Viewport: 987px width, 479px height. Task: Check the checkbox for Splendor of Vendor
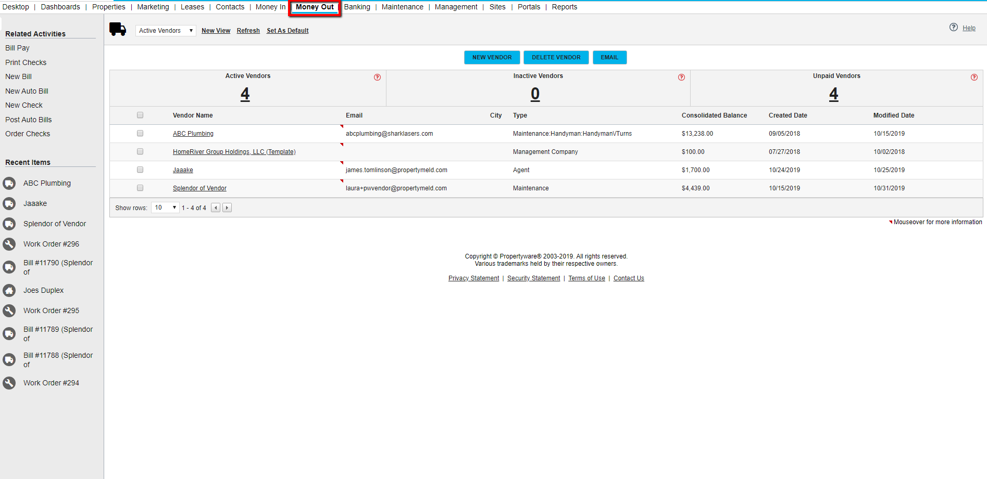(x=140, y=188)
